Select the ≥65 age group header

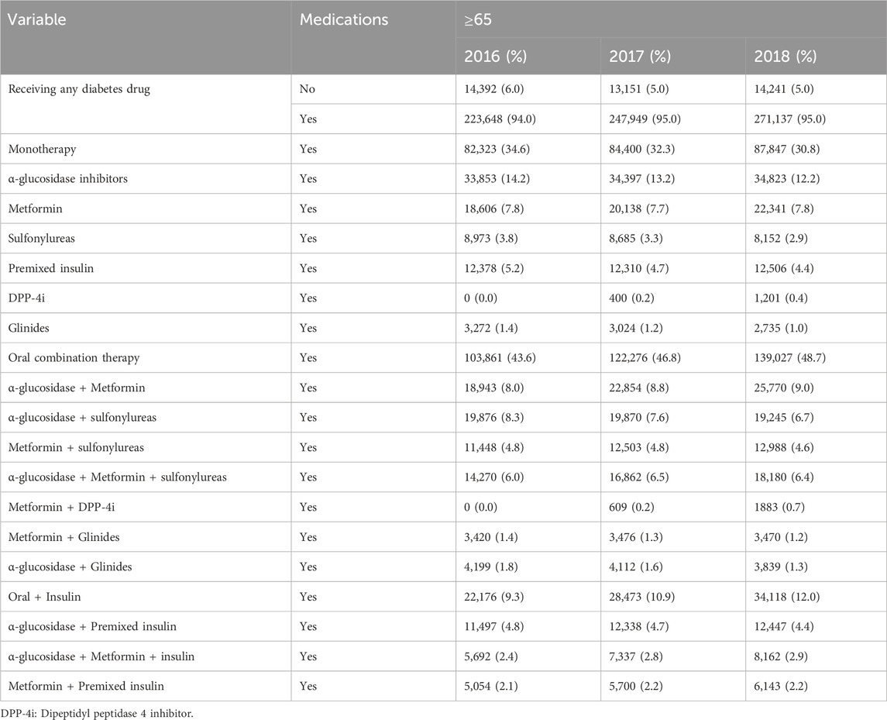[478, 20]
